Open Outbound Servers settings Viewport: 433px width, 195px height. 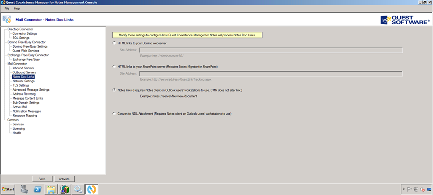click(x=24, y=72)
